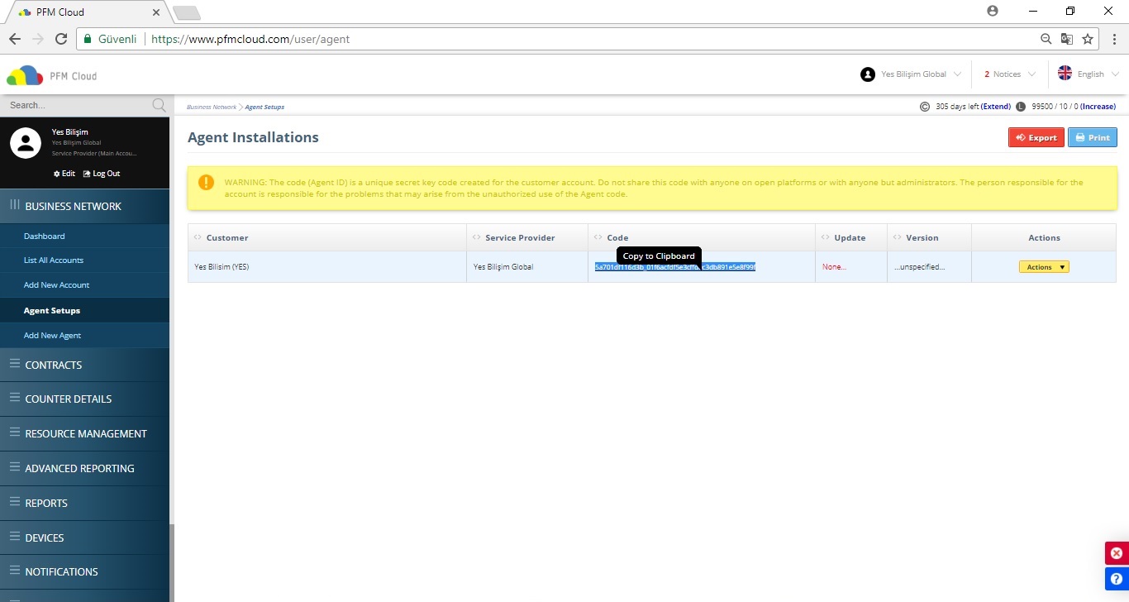The image size is (1129, 602).
Task: Sort by the Code column header
Action: [702, 237]
